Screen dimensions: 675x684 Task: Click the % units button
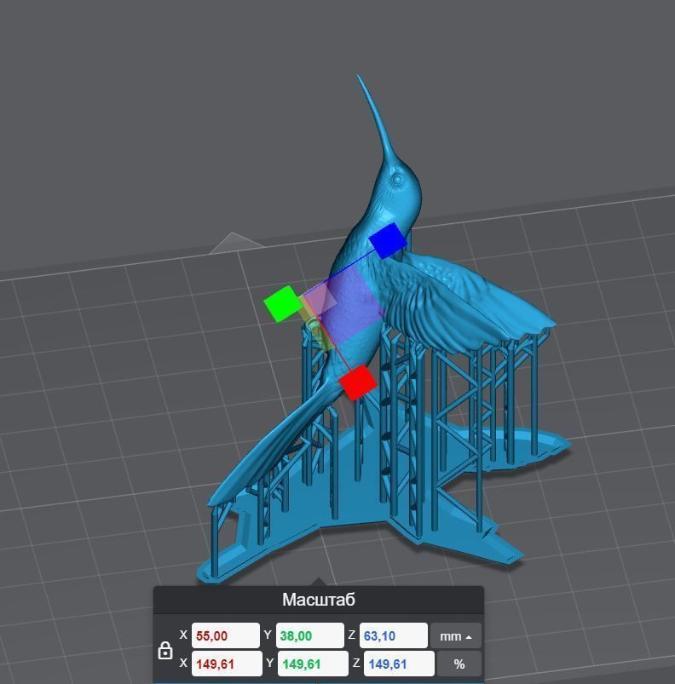pos(459,664)
